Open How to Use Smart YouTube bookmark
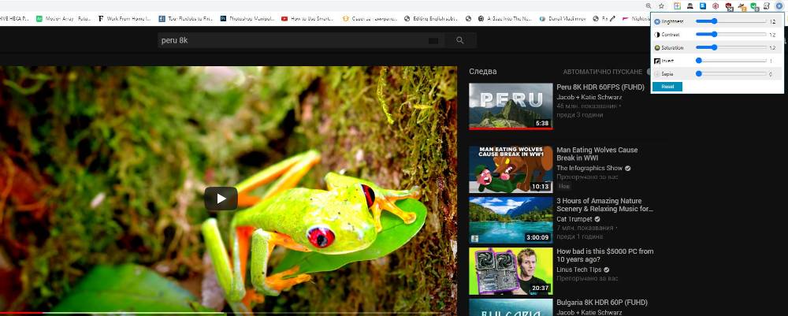Viewport: 788px width, 316px height. (x=308, y=18)
